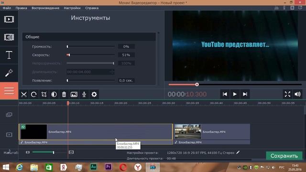Open the Titles tab with T icon
The width and height of the screenshot is (306, 172).
tap(9, 55)
